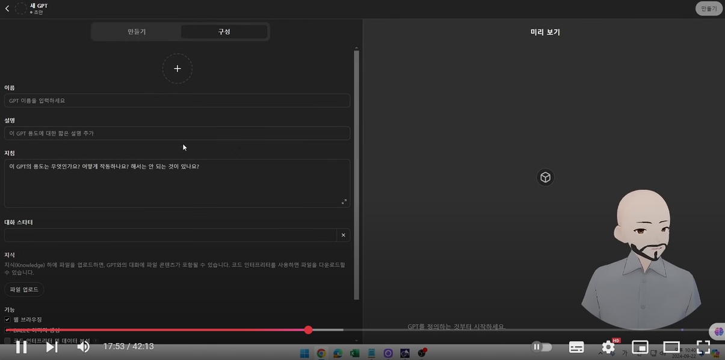
Task: Click the config panel vertical scrollbar
Action: [356, 175]
